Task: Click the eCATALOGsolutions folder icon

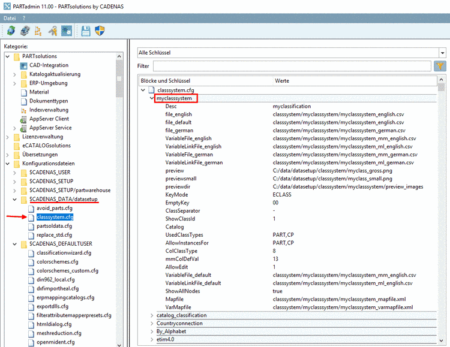Action: coord(17,146)
